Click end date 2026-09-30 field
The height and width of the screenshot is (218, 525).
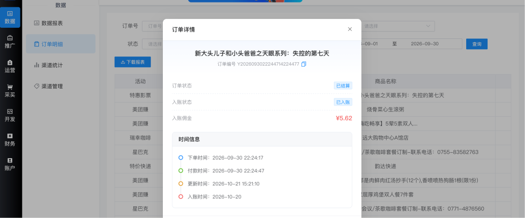coord(424,44)
